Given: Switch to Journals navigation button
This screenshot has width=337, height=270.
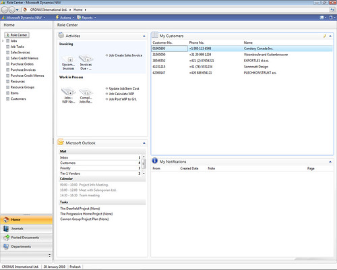Looking at the screenshot, I should [x=26, y=229].
